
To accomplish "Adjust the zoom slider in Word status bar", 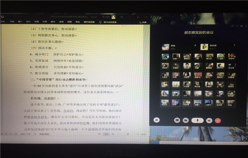I will pyautogui.click(x=128, y=134).
